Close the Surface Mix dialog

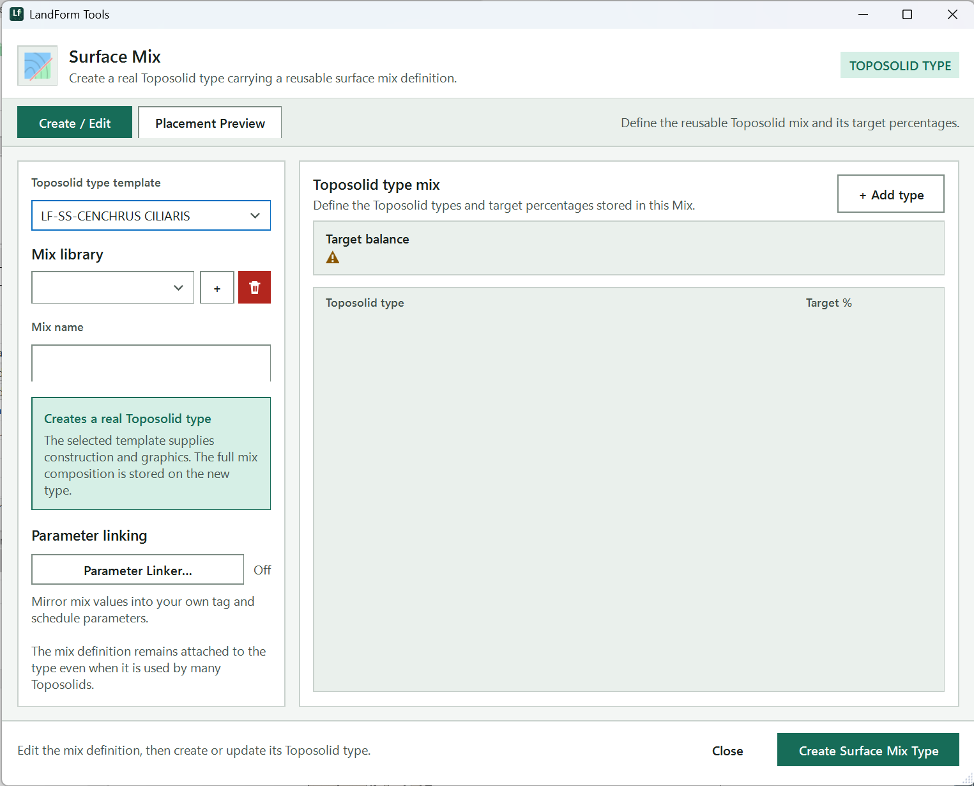[x=727, y=751]
